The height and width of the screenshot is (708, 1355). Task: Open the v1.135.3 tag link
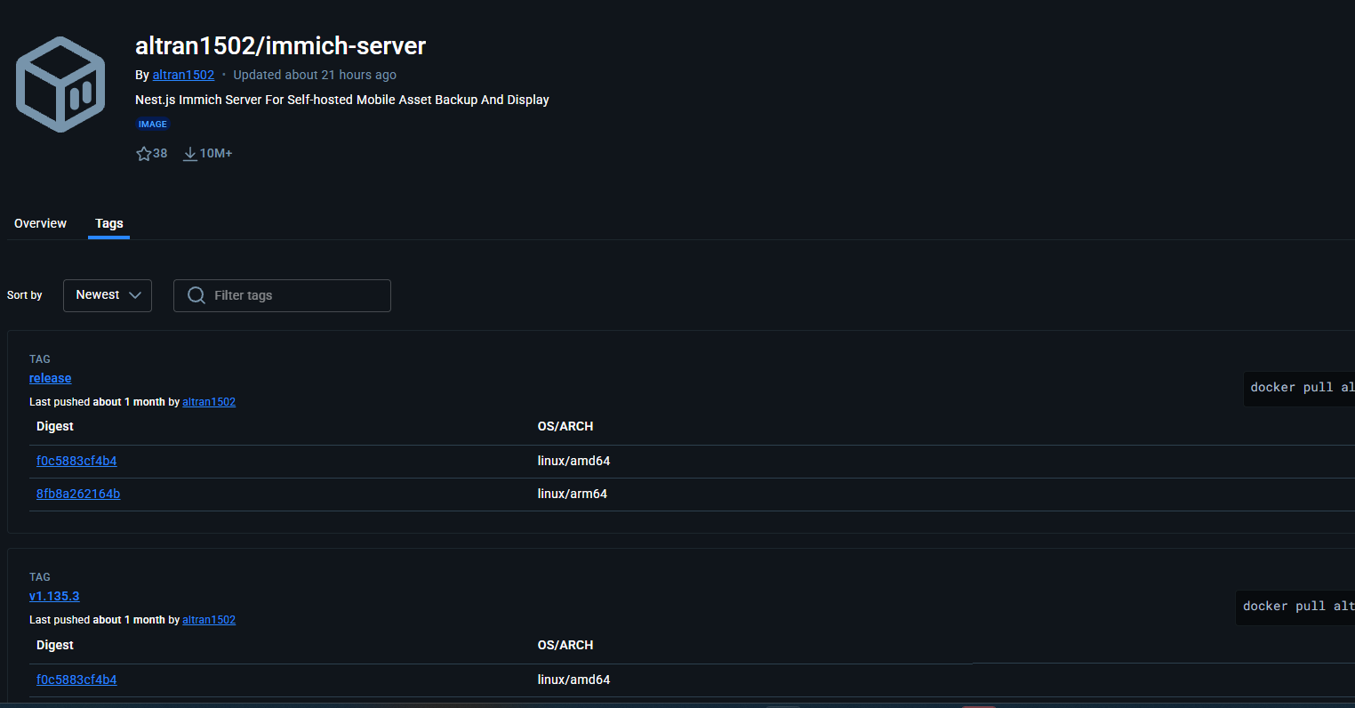click(x=54, y=596)
